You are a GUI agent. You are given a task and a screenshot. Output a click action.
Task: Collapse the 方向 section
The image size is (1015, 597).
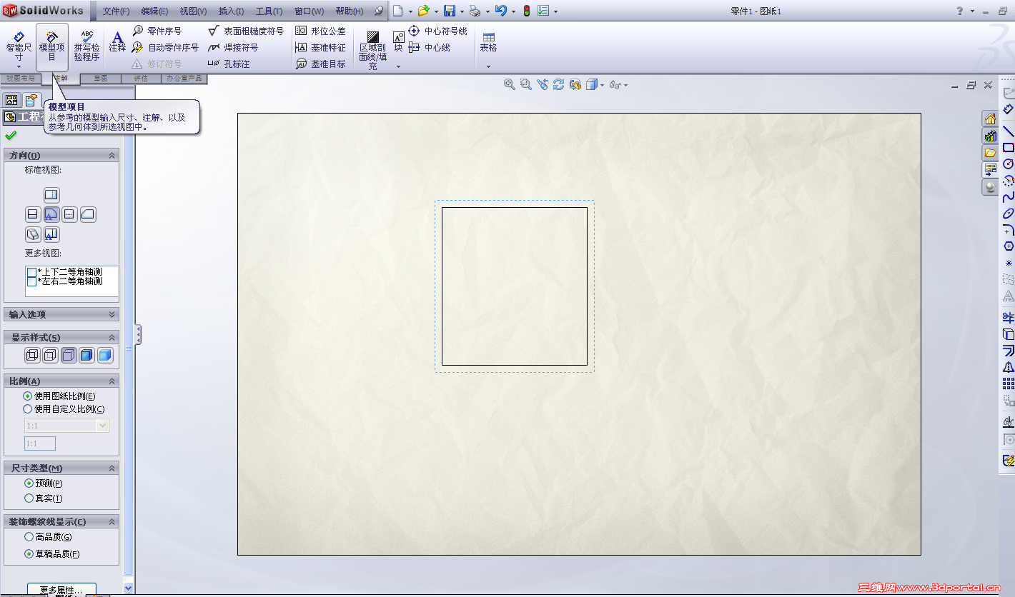pos(112,155)
